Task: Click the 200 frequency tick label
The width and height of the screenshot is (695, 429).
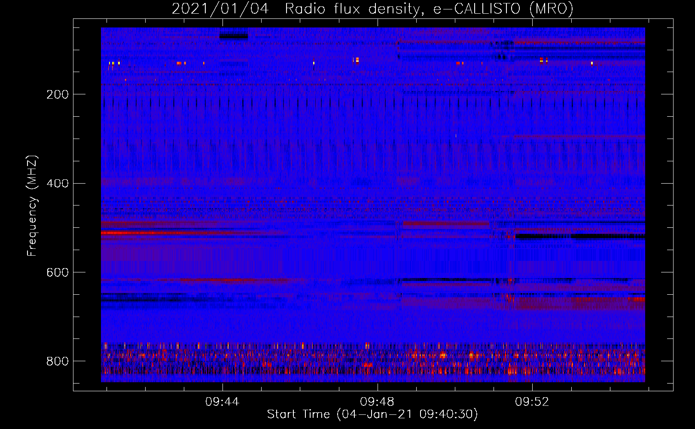Action: tap(58, 94)
